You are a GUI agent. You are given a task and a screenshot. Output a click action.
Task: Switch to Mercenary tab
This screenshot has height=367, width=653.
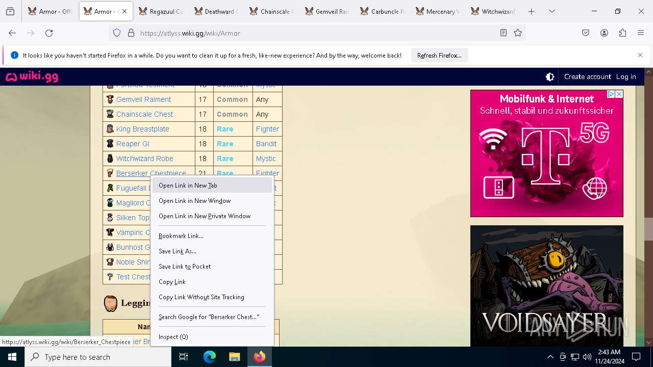pyautogui.click(x=439, y=11)
